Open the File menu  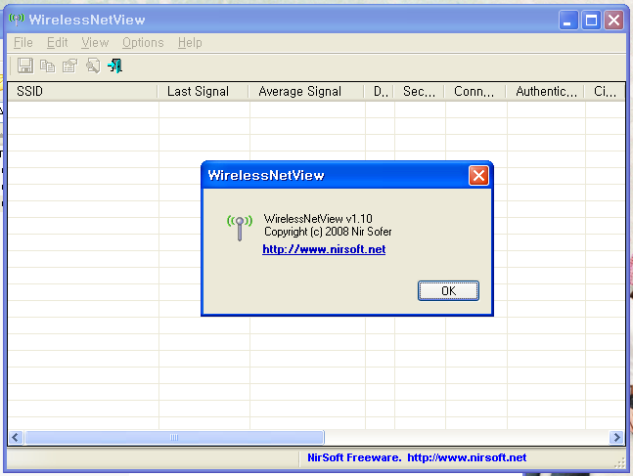(23, 42)
